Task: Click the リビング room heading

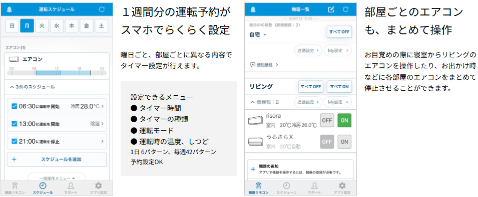Action: tap(261, 86)
